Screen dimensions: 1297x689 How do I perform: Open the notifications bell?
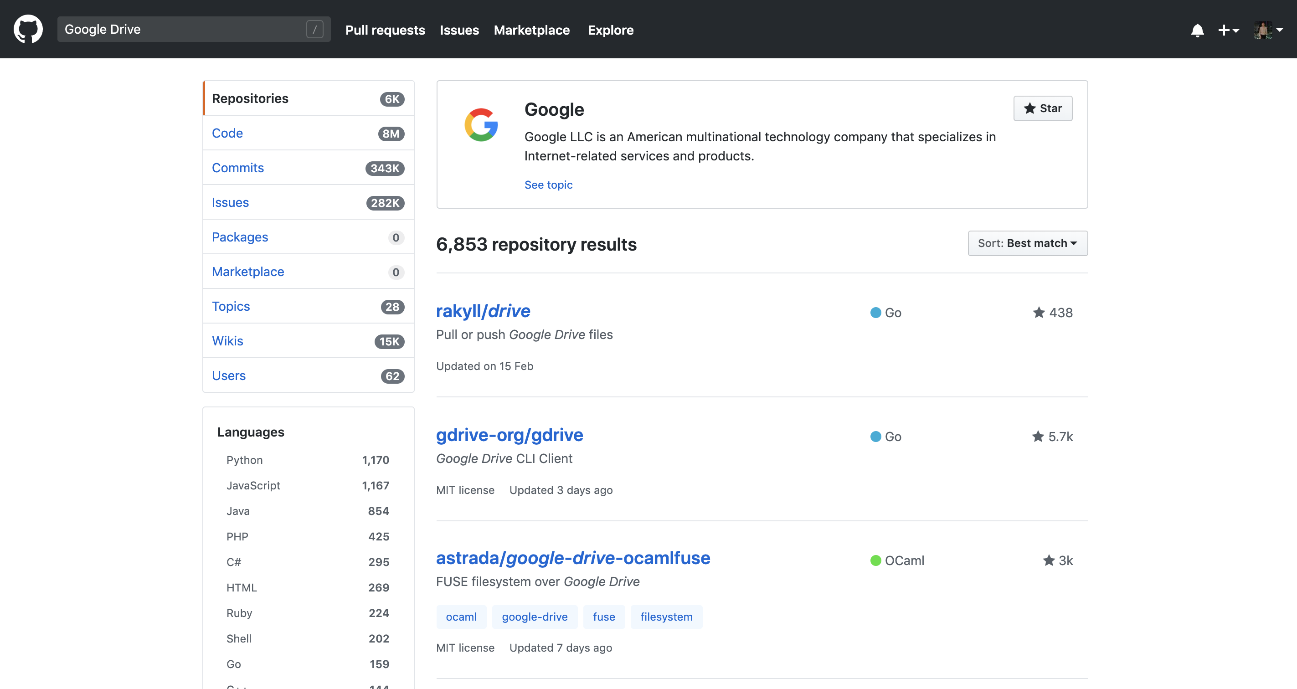1197,30
